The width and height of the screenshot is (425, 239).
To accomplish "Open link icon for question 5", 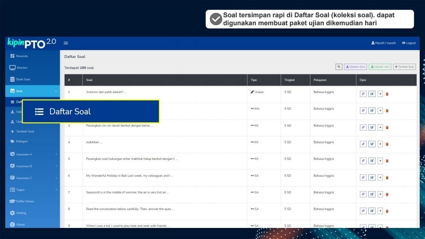I will (363, 161).
